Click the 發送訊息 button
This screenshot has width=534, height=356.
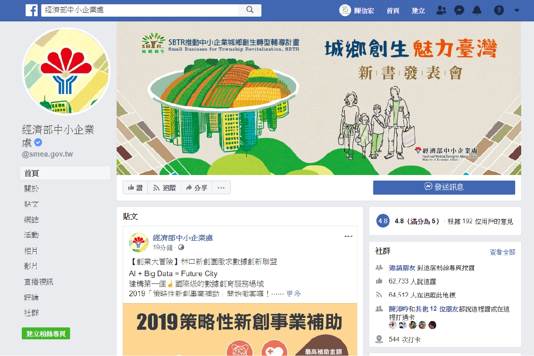pos(444,187)
